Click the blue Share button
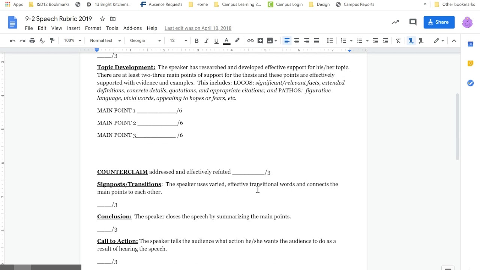Screen dimensions: 480x270 439,22
